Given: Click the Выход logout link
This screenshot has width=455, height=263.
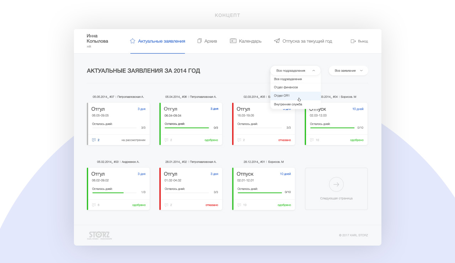Looking at the screenshot, I should [363, 41].
